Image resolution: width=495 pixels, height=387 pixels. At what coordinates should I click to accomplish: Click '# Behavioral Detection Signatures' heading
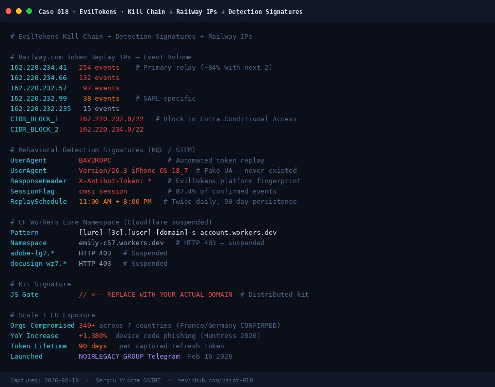point(77,150)
